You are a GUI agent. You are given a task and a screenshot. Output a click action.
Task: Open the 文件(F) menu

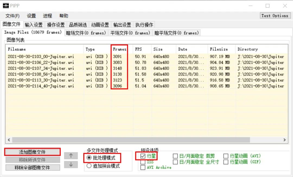click(12, 16)
